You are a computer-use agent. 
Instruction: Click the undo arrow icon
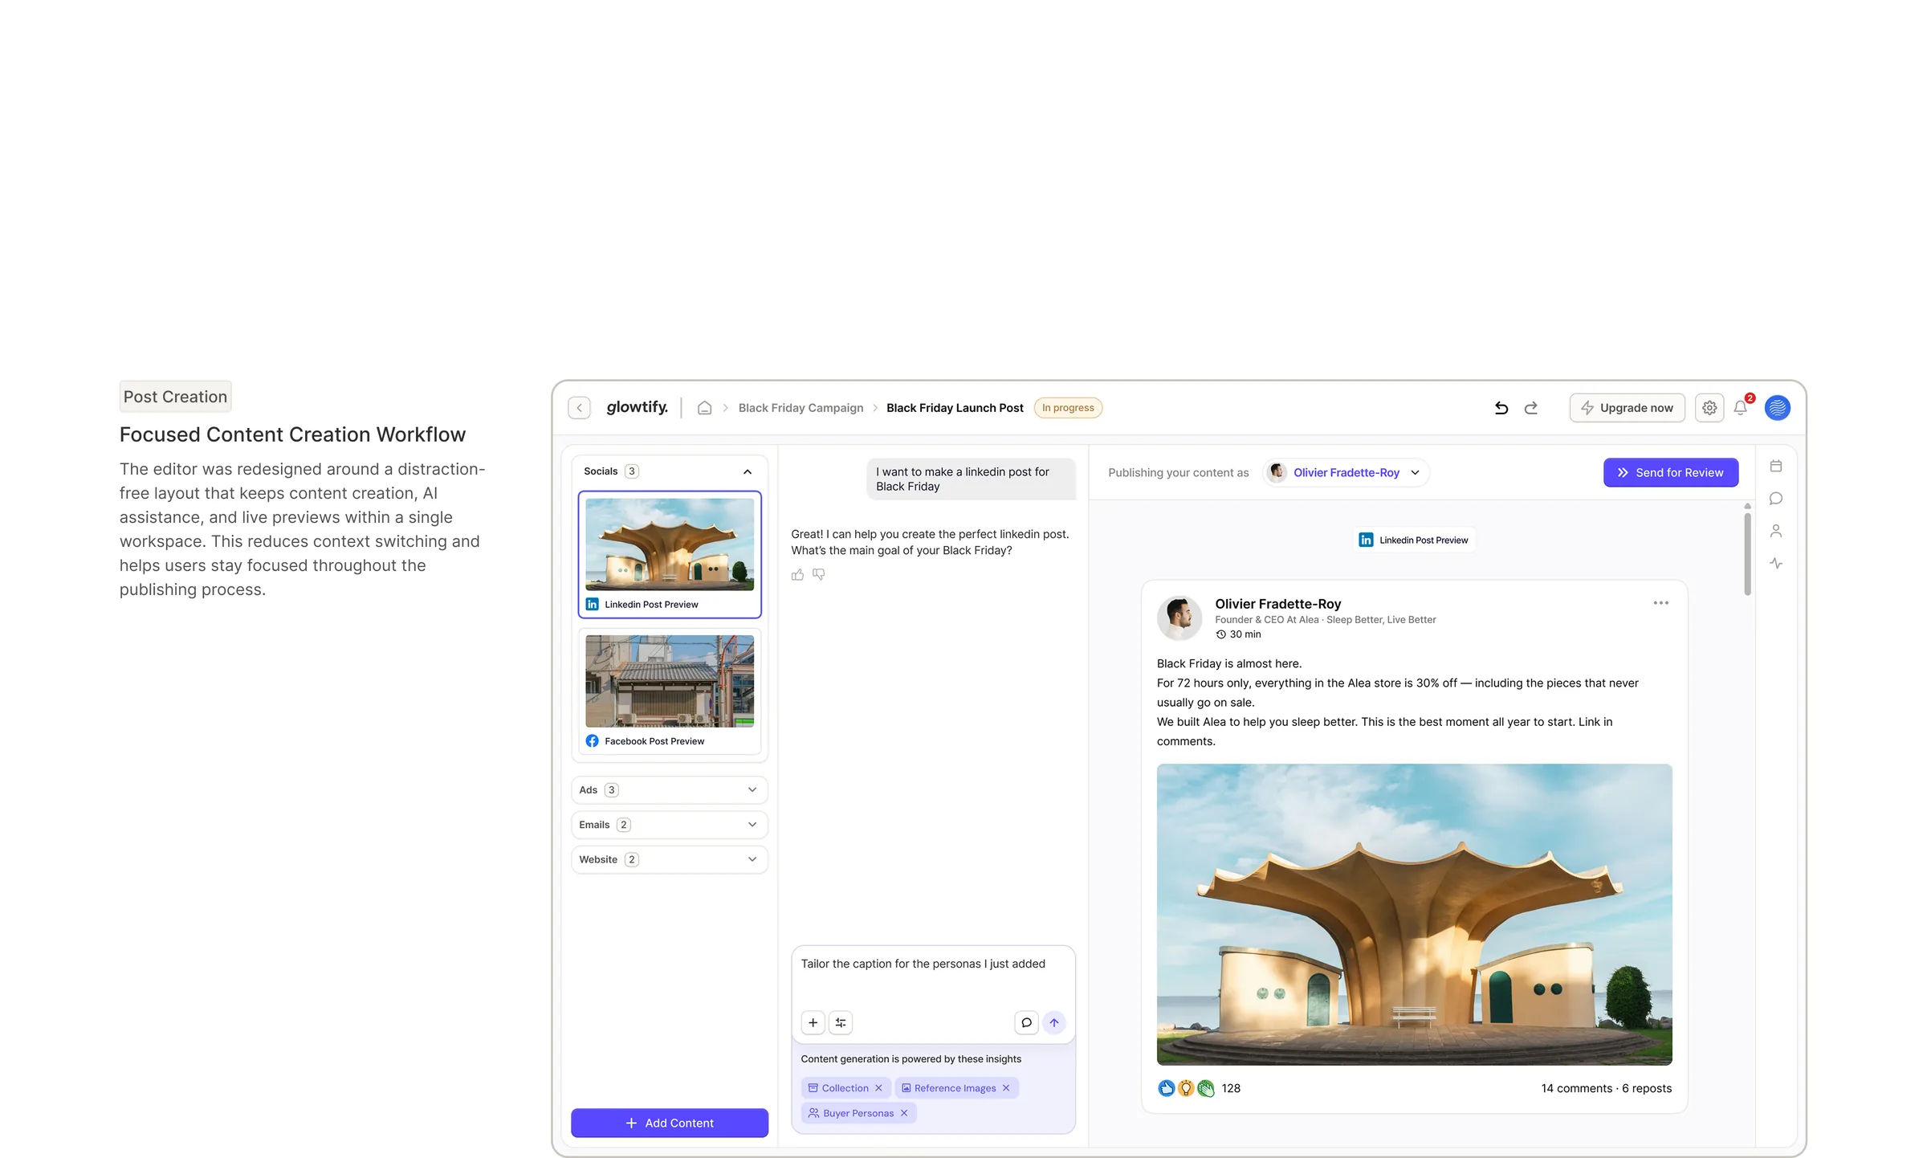1501,408
